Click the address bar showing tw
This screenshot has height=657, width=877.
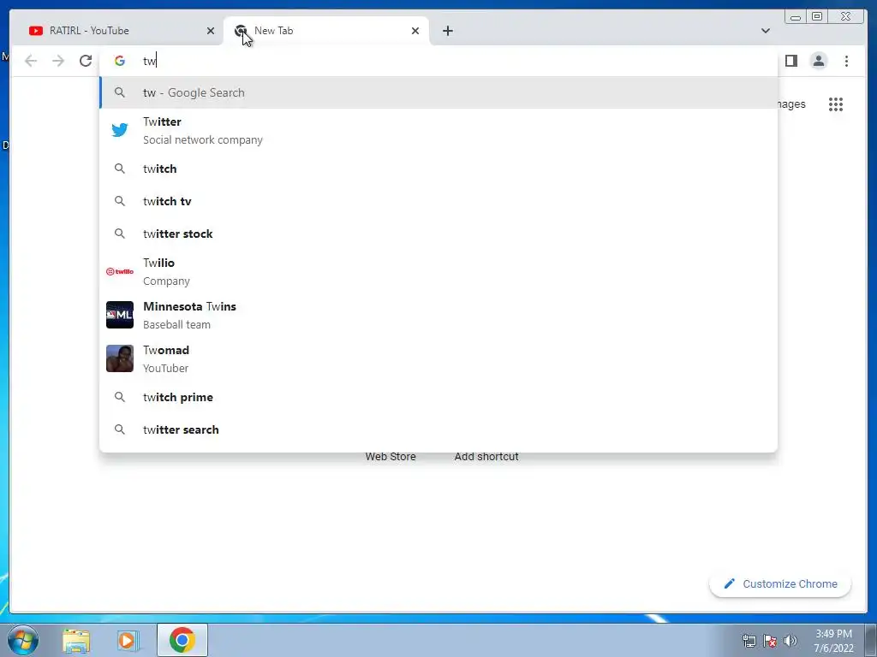[x=438, y=61]
